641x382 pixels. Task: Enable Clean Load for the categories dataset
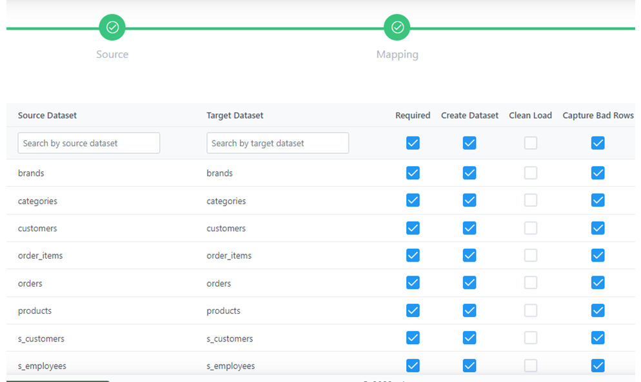tap(530, 200)
